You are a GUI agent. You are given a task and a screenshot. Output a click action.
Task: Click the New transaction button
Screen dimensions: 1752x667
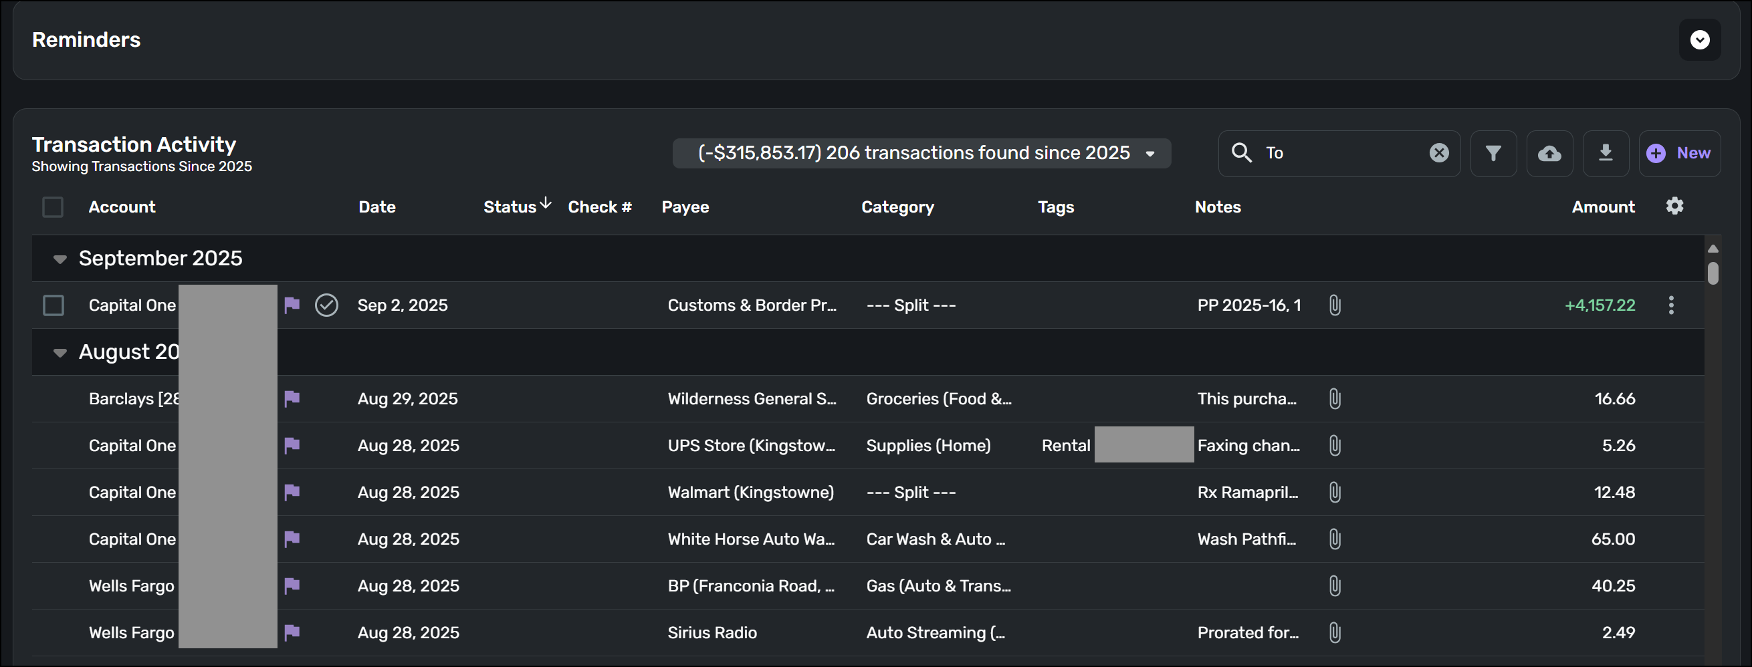pos(1678,154)
